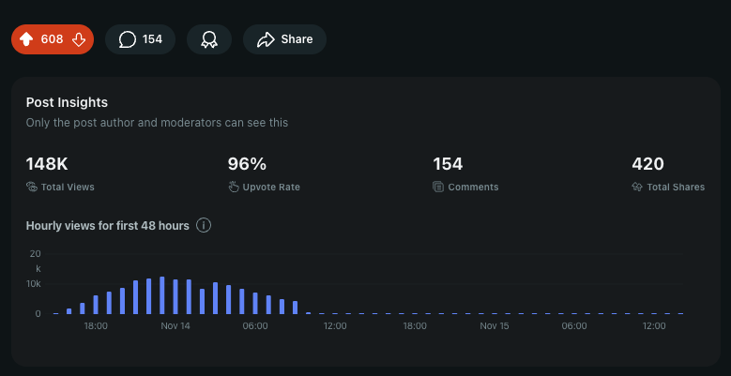The height and width of the screenshot is (376, 731).
Task: Click the Nov 15 axis label
Action: click(x=495, y=326)
